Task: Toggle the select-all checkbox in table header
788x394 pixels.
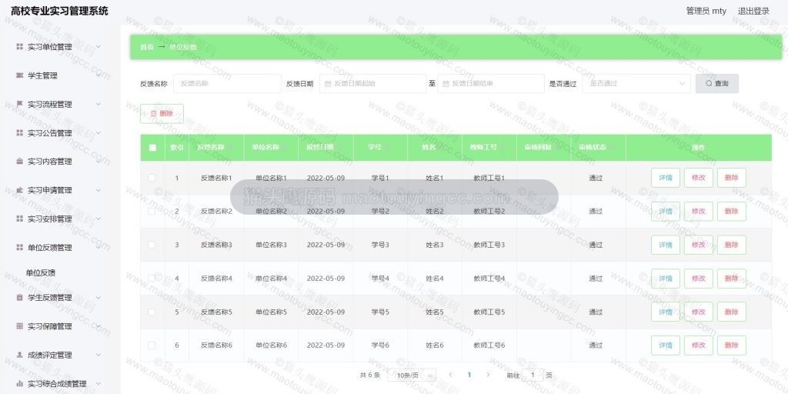Action: (x=153, y=148)
